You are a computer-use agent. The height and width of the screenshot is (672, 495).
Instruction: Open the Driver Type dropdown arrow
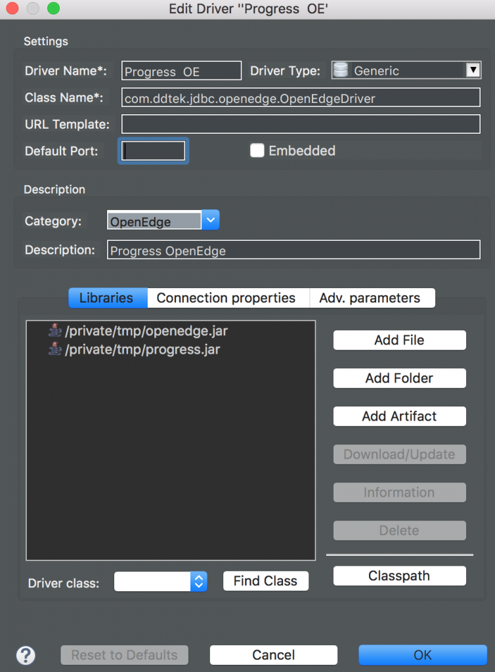tap(473, 70)
